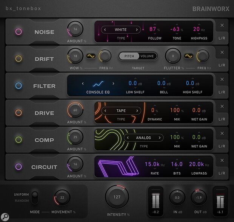This screenshot has height=222, width=234.
Task: Click DRIVE module L/R channel button
Action: 222,119
